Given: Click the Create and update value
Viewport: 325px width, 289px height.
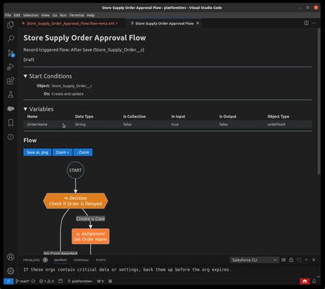Looking at the screenshot, I should coord(67,94).
